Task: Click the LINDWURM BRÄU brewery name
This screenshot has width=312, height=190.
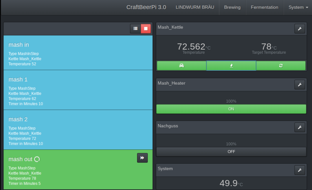Action: 195,7
